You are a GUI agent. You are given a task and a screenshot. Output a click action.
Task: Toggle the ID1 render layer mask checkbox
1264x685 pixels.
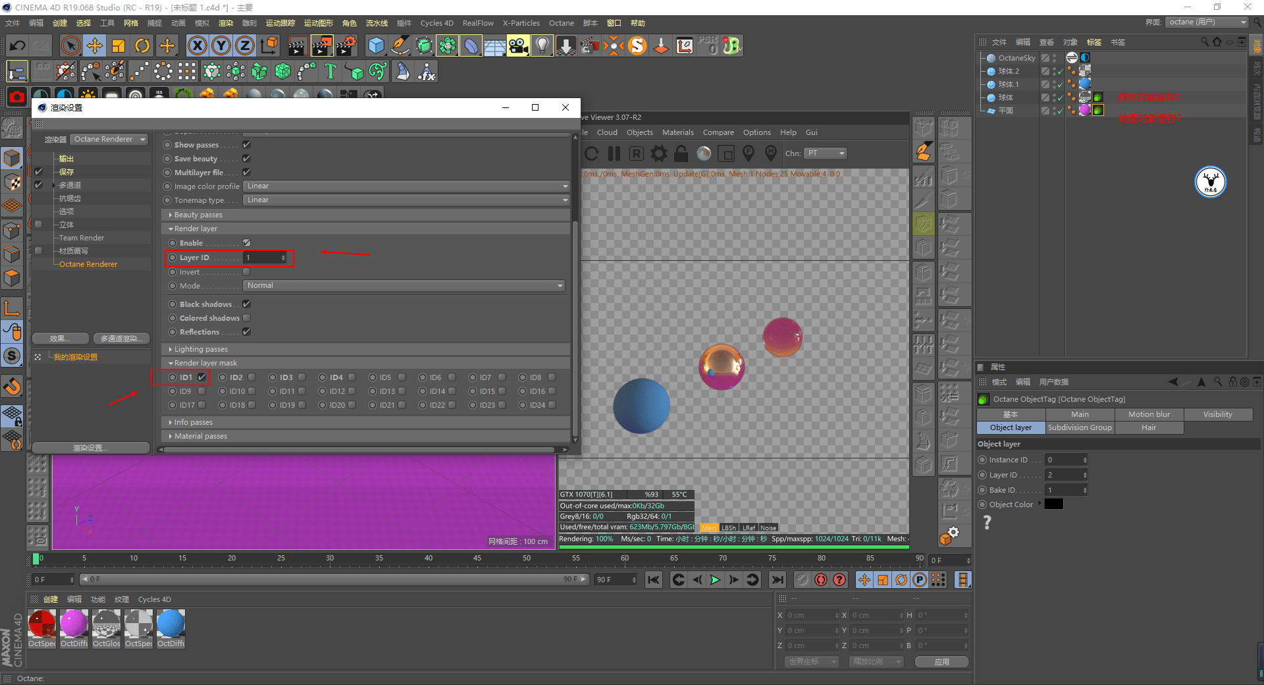(201, 377)
